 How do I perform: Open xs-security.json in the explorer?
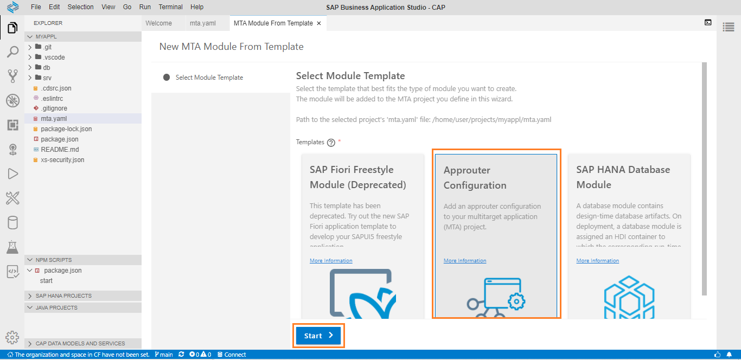pyautogui.click(x=62, y=160)
